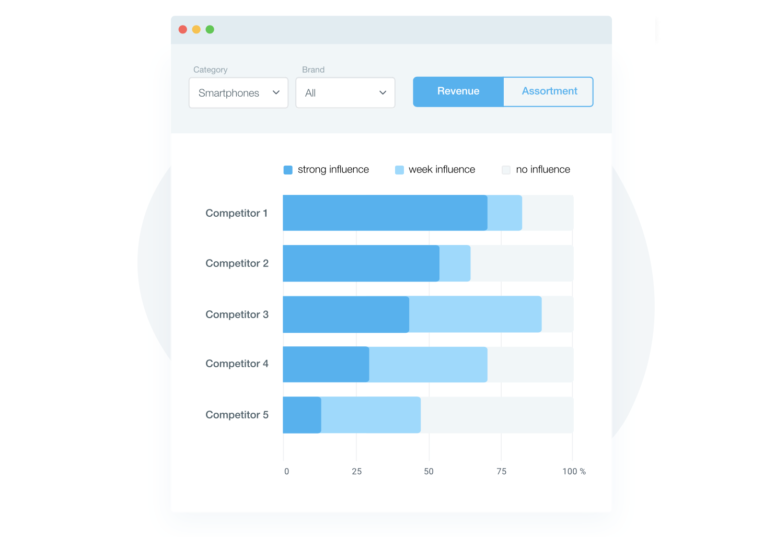Toggle the no influence legend swatch
Viewport: 764px width, 537px height.
click(x=506, y=170)
